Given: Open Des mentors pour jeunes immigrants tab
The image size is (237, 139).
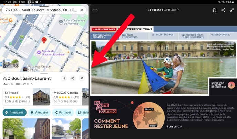Looking at the screenshot, I should coord(193,36).
